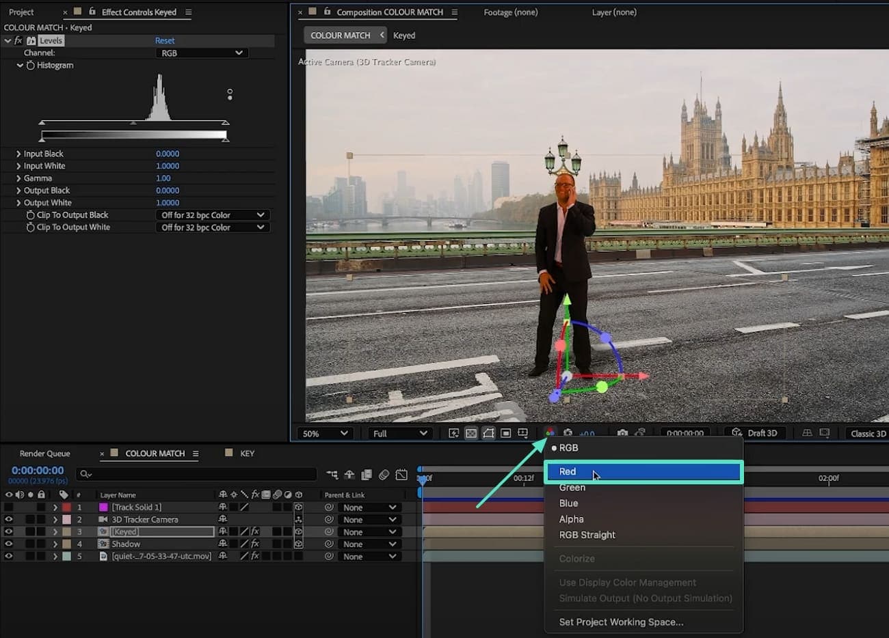The height and width of the screenshot is (638, 889).
Task: Toggle Draft 3D mode
Action: coord(754,433)
